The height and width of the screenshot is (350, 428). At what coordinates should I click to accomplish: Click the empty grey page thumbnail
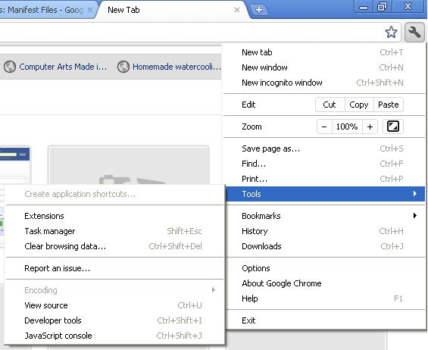tap(129, 165)
